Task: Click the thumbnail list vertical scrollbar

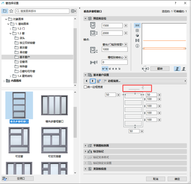Action: coord(75,122)
